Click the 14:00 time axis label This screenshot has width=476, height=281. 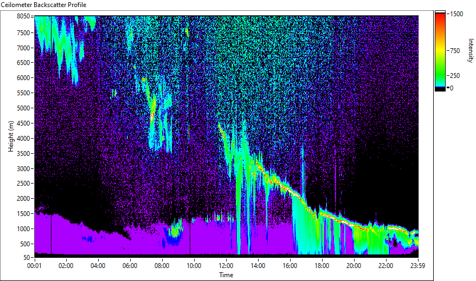coord(258,266)
